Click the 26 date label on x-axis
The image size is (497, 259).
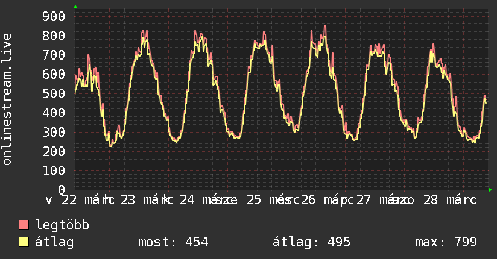pos(308,200)
